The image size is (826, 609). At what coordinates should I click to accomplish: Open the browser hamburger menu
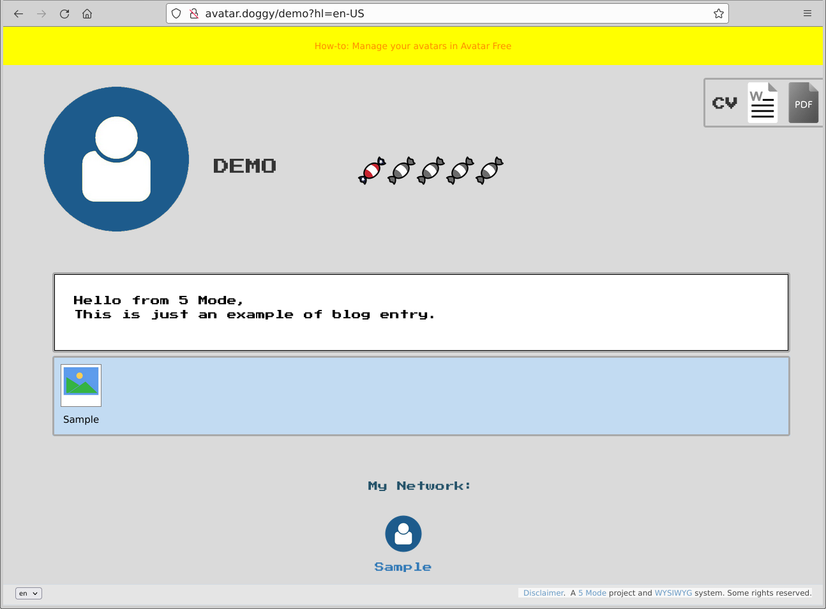[x=807, y=13]
